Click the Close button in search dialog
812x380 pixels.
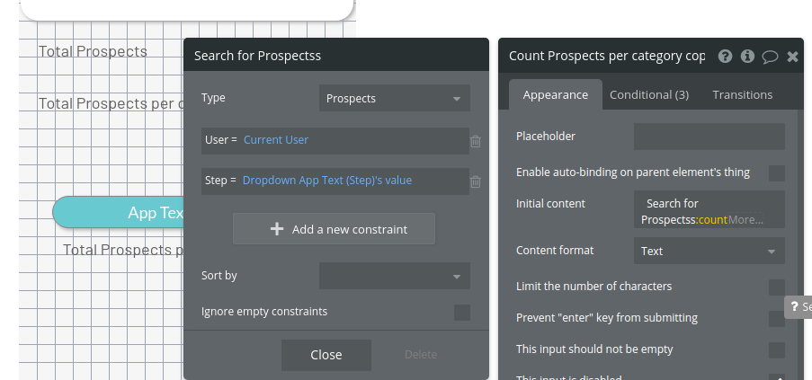[326, 355]
